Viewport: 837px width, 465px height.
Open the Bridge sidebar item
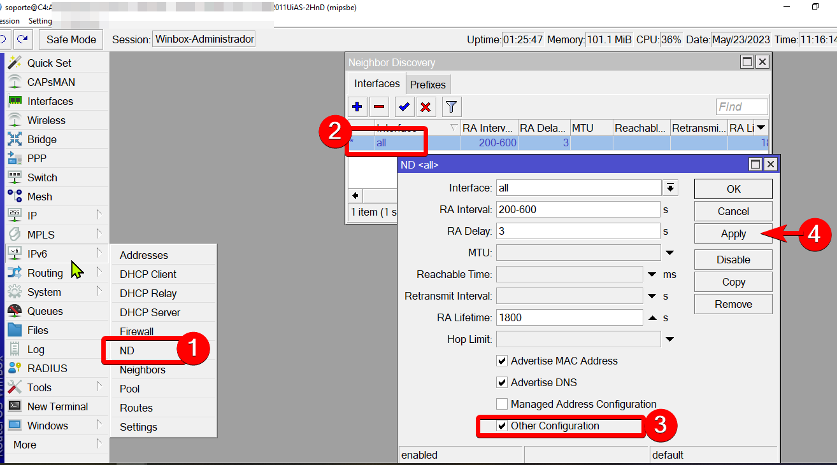pyautogui.click(x=41, y=139)
